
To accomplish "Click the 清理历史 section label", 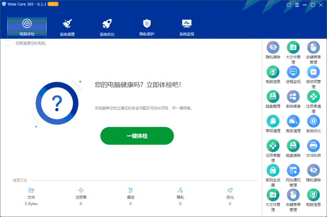I will [20, 180].
